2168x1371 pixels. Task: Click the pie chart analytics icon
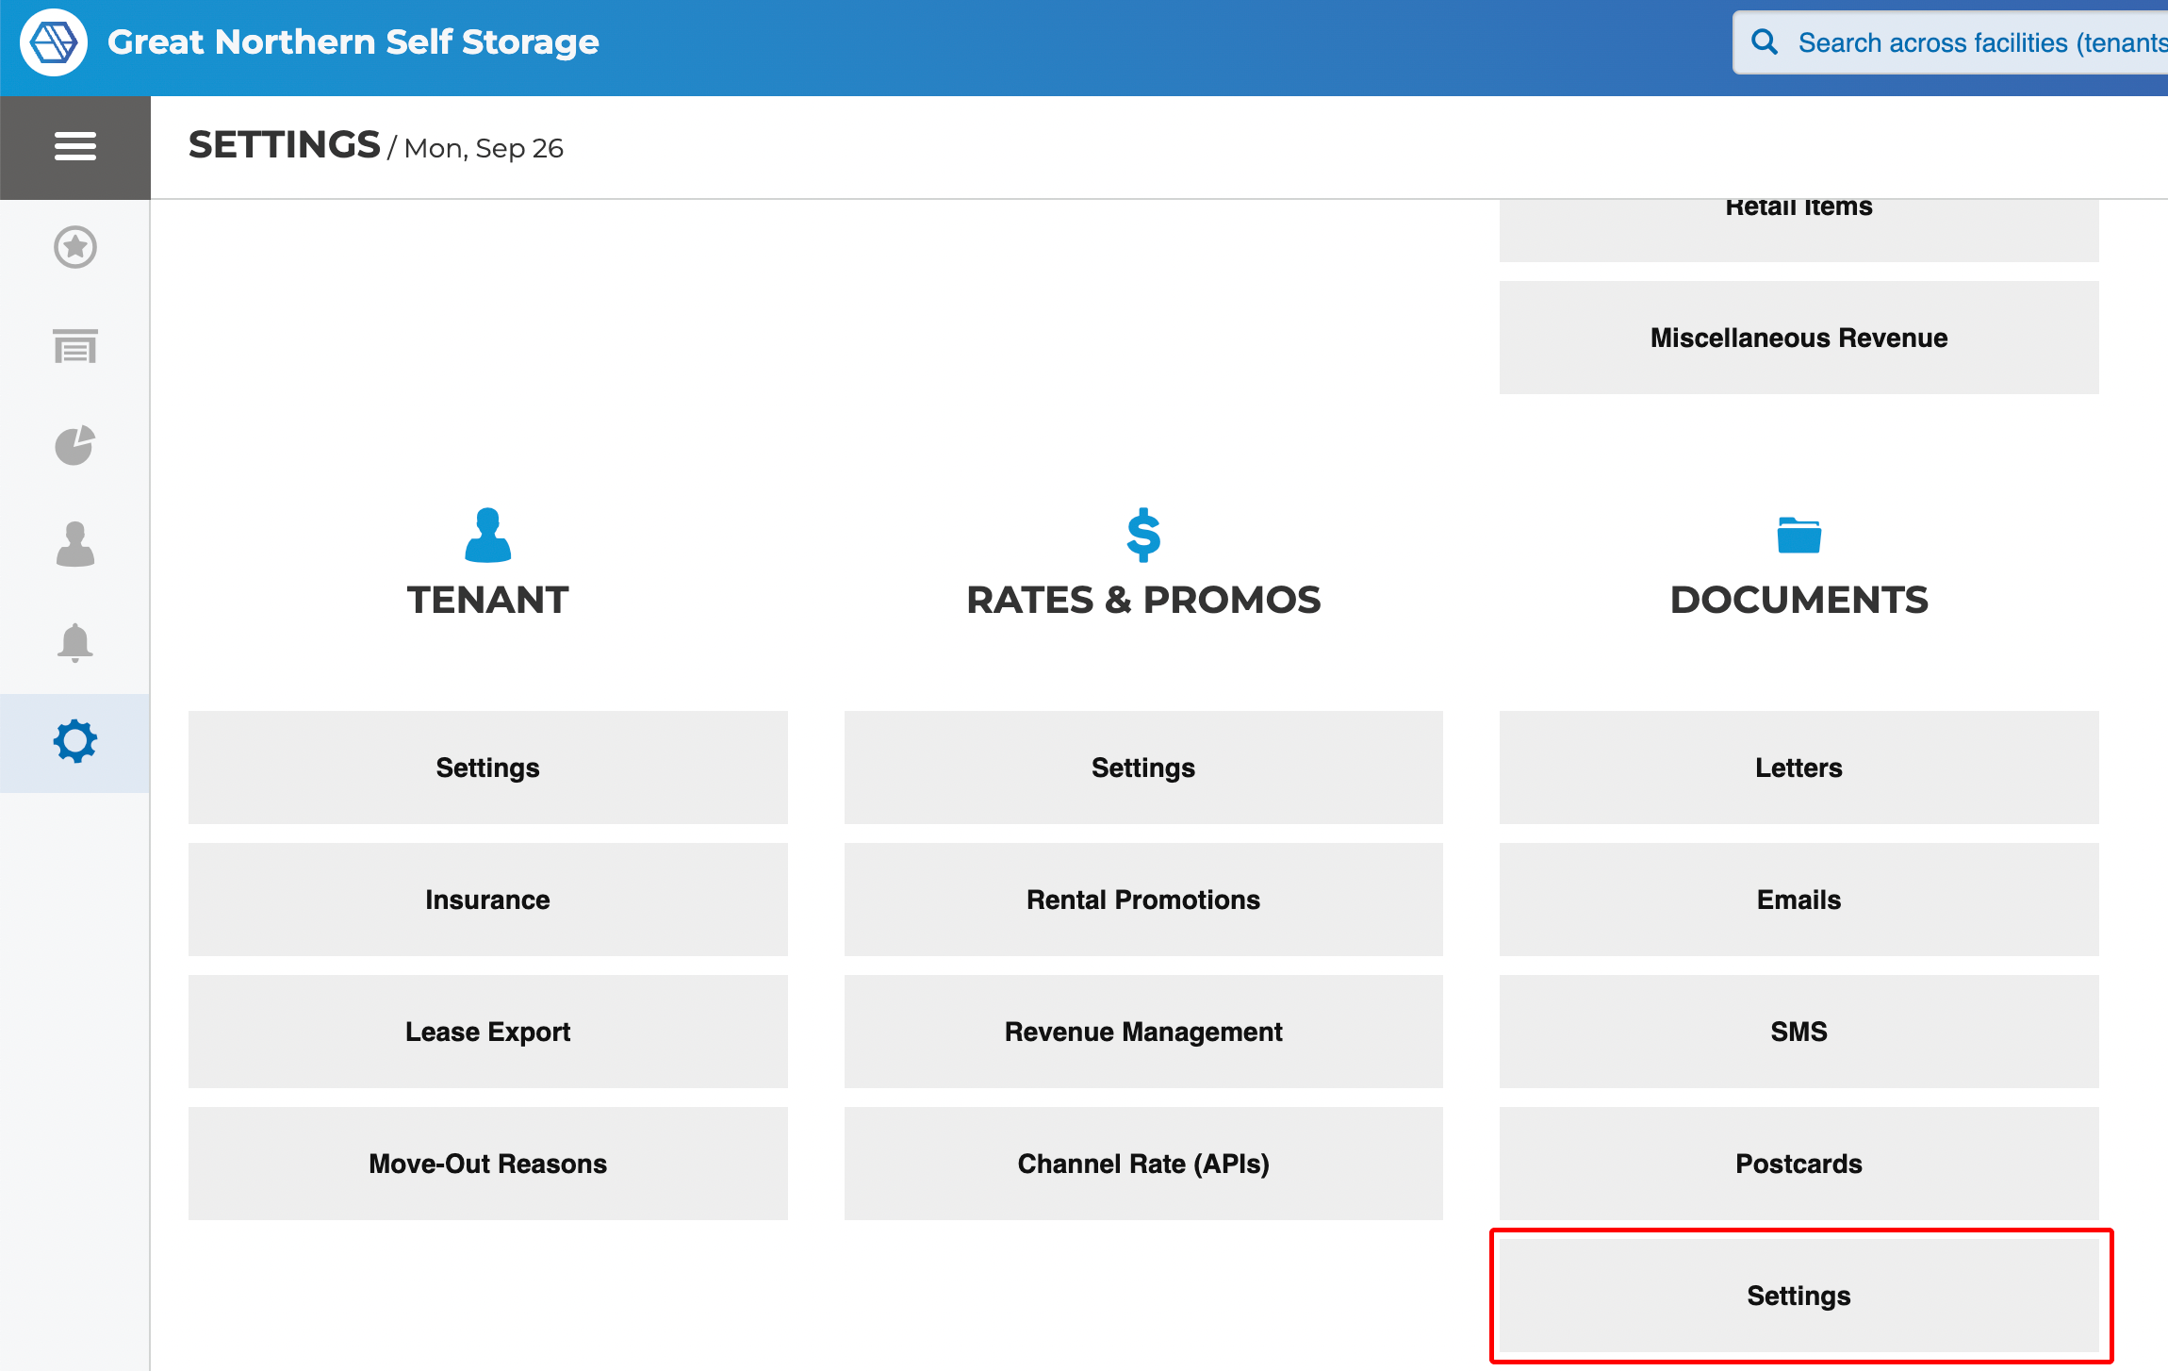(75, 445)
